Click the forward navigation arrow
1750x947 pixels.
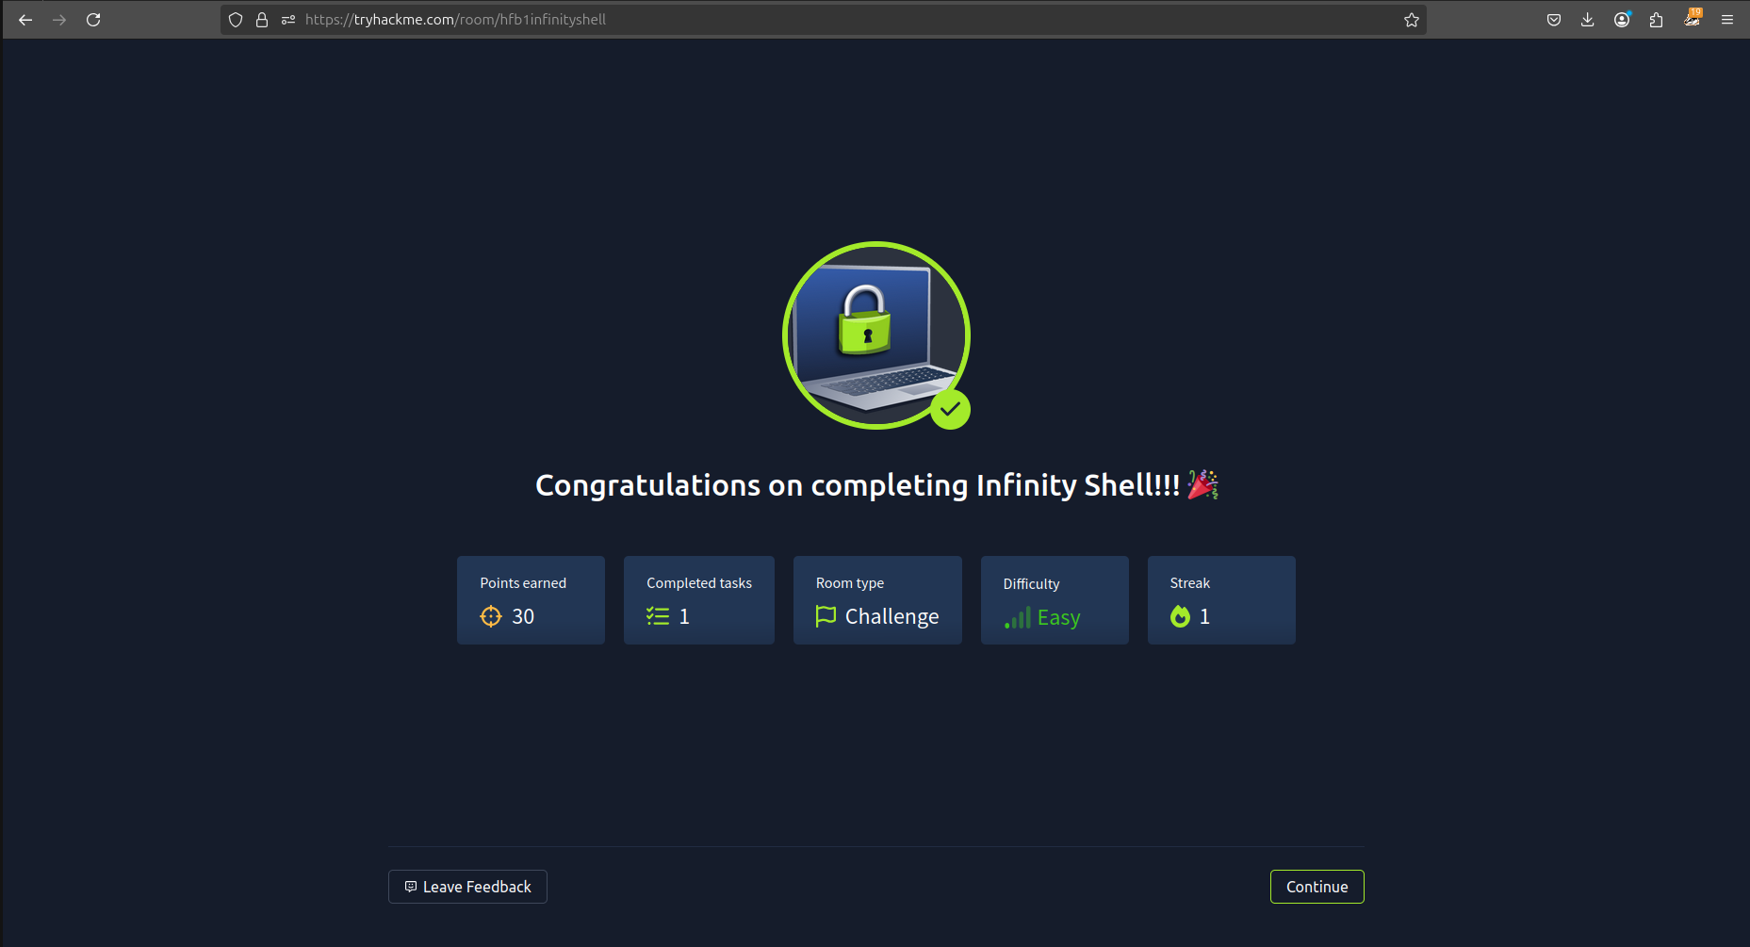(x=59, y=20)
